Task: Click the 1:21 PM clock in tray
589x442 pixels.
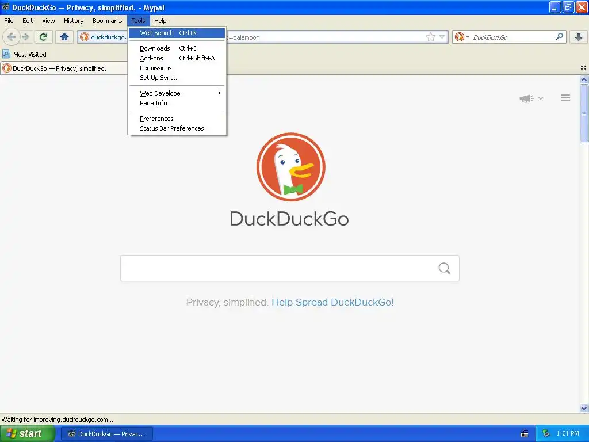Action: [x=568, y=434]
